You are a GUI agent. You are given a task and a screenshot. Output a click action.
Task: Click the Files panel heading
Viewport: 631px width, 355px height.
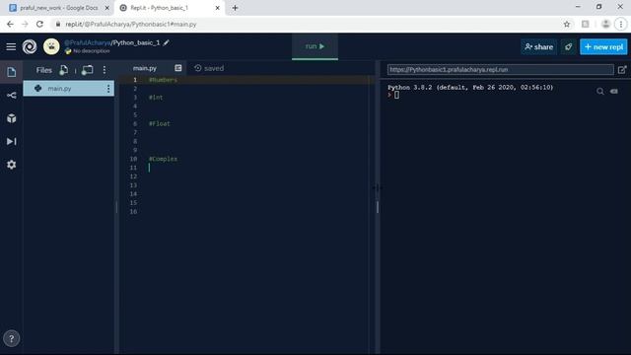point(43,70)
